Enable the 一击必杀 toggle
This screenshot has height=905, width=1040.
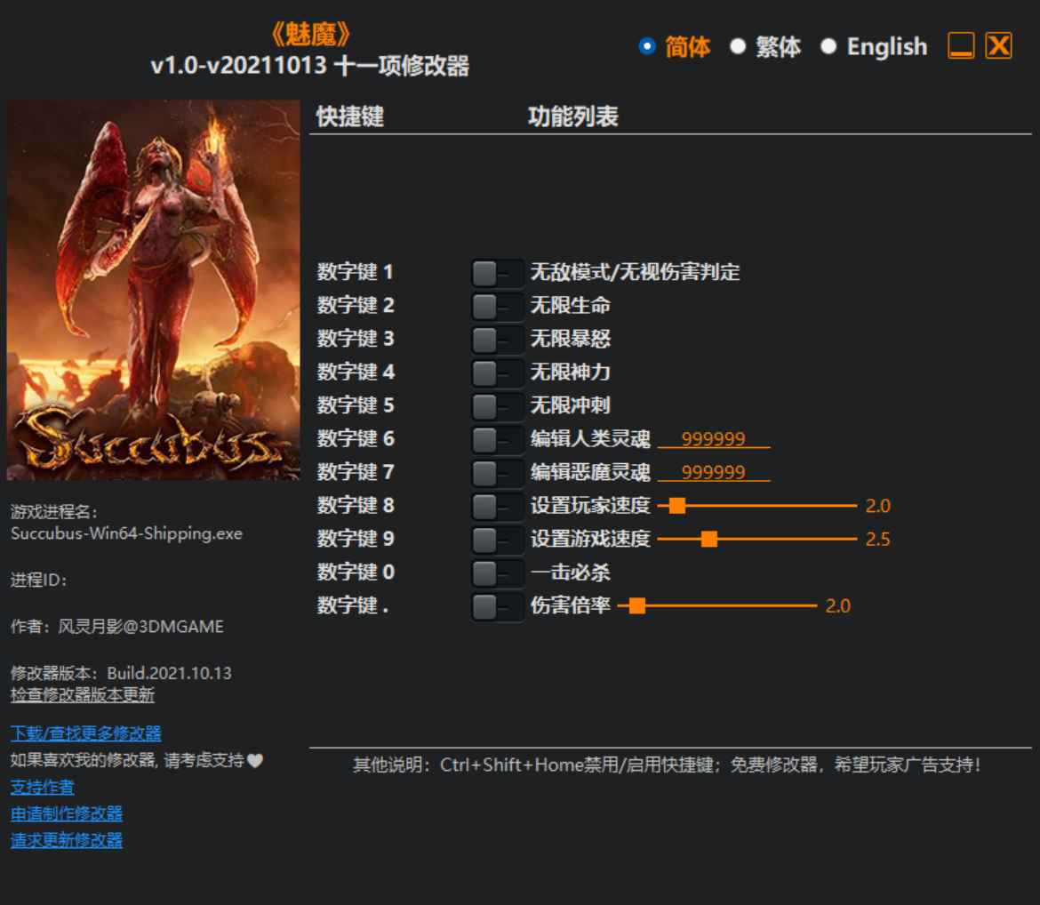[x=498, y=573]
